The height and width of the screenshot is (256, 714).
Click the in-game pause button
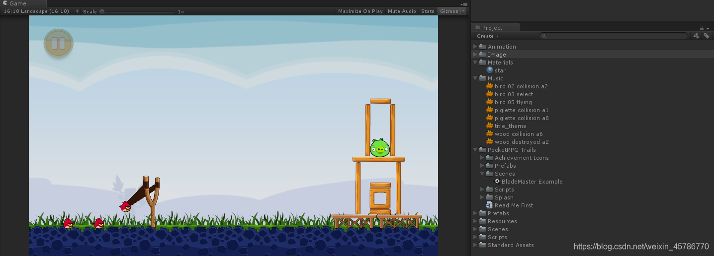coord(59,43)
